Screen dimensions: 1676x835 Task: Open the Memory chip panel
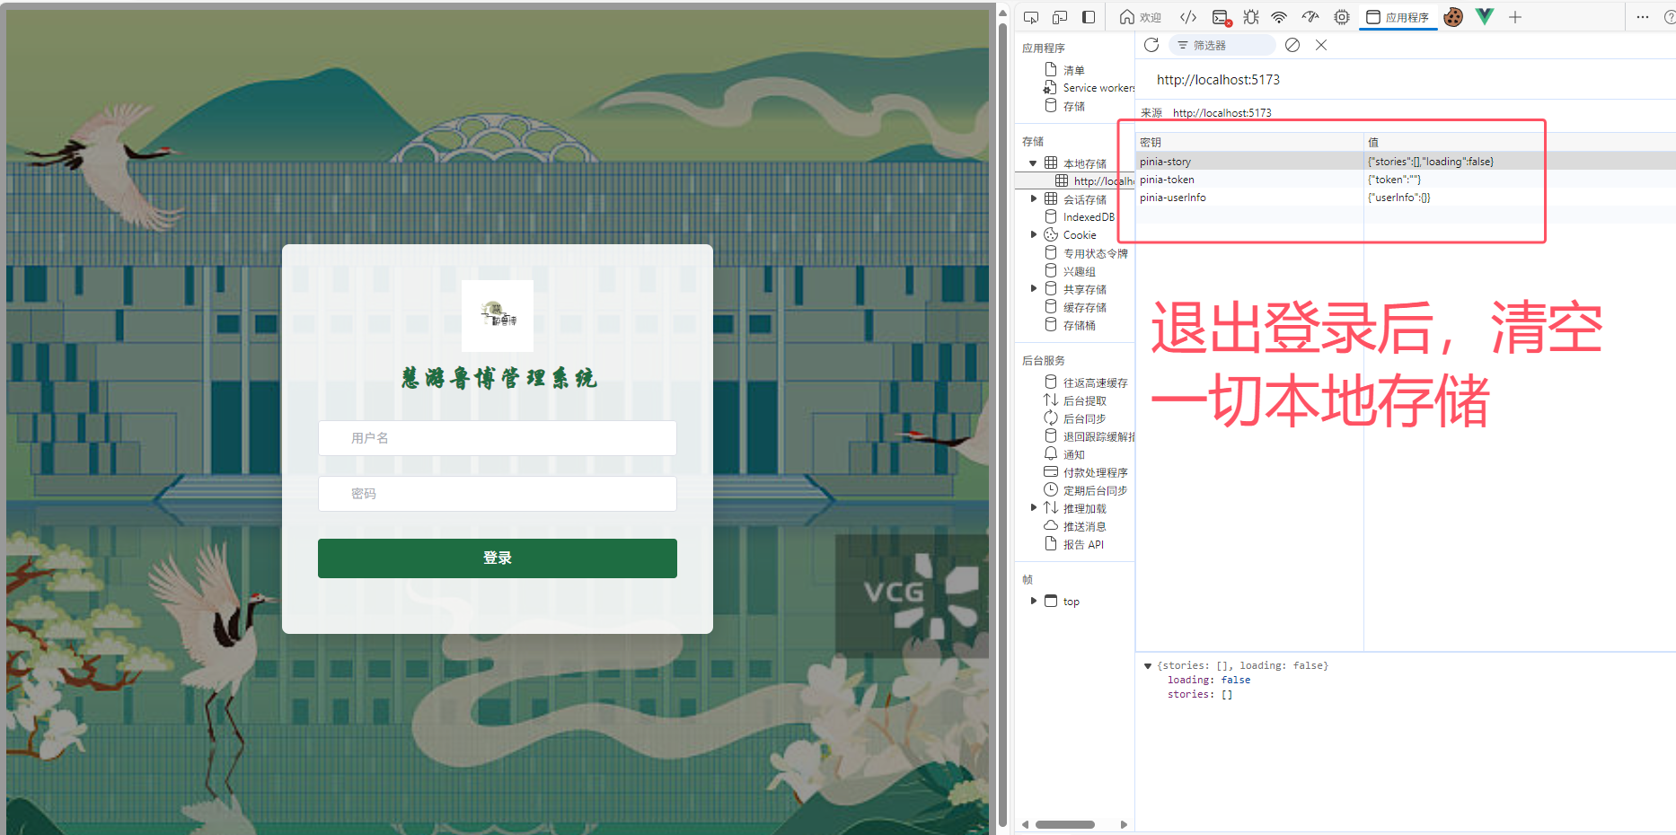pyautogui.click(x=1342, y=17)
